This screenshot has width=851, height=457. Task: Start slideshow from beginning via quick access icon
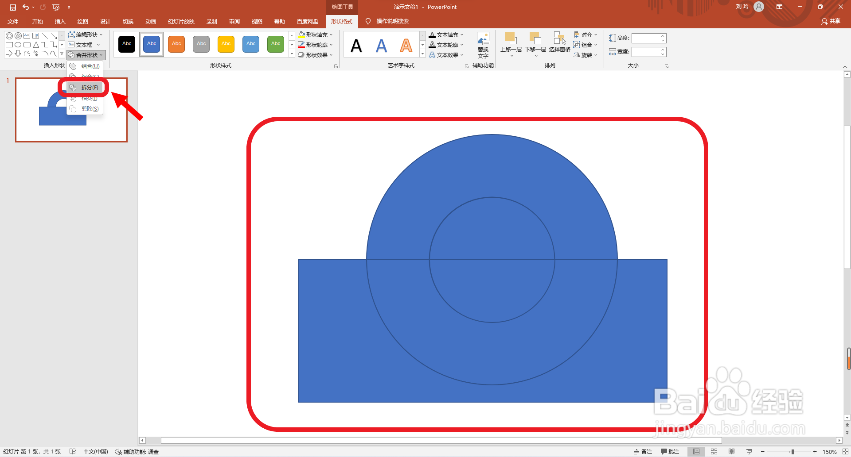[56, 7]
